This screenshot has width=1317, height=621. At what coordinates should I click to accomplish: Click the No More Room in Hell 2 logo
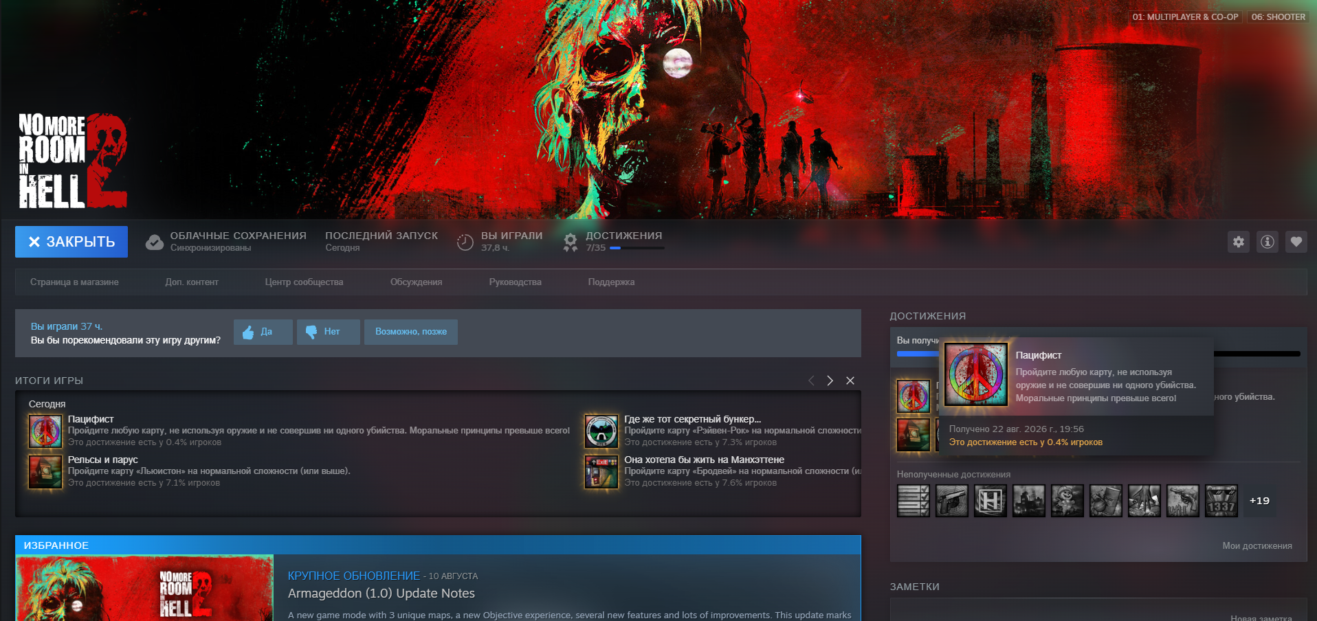click(x=73, y=161)
